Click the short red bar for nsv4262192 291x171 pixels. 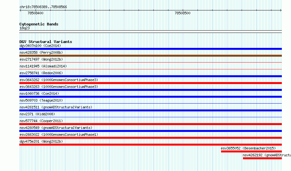point(263,158)
